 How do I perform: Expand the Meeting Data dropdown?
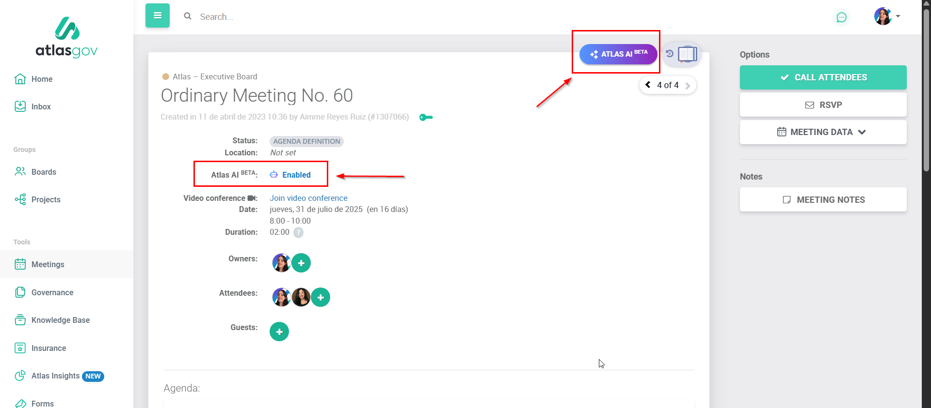pos(822,132)
